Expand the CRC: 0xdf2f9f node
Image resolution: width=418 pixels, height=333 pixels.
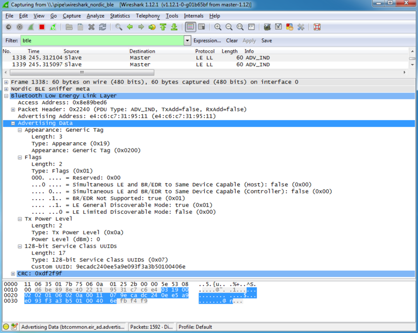point(13,274)
